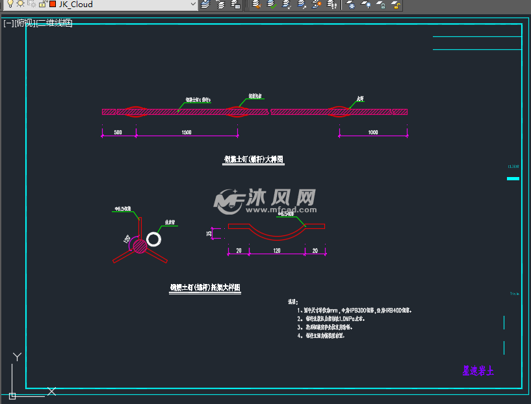Toggle JK_Cloud layer freeze sun icon

(x=21, y=4)
